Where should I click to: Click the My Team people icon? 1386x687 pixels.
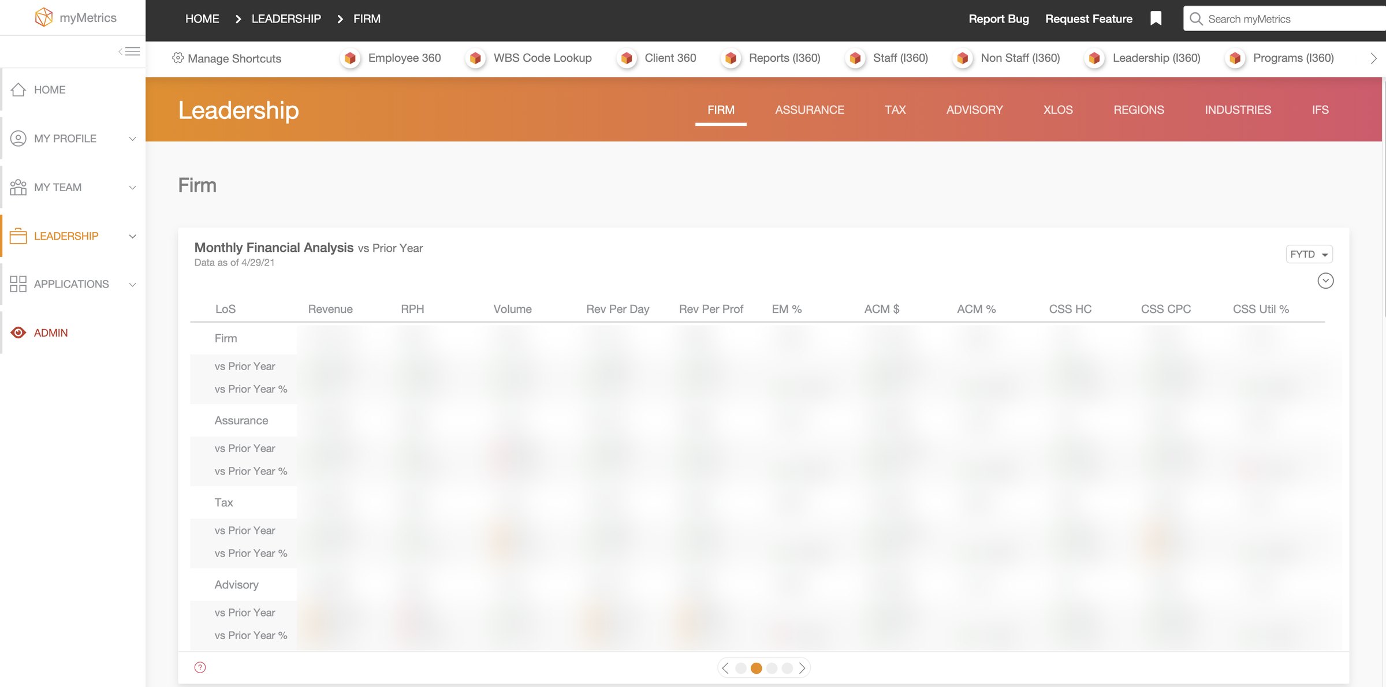[18, 187]
